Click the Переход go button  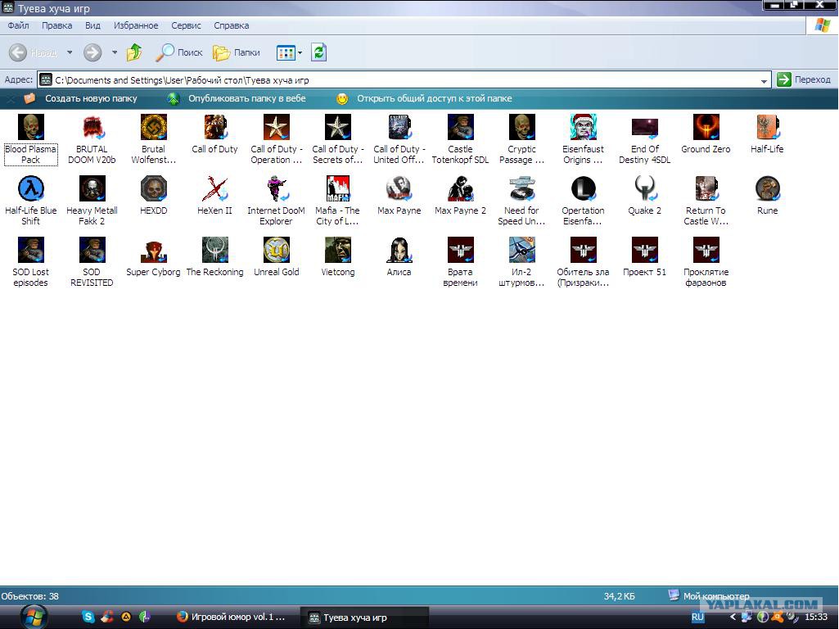[805, 79]
